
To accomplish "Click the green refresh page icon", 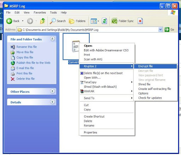I will (104, 21).
